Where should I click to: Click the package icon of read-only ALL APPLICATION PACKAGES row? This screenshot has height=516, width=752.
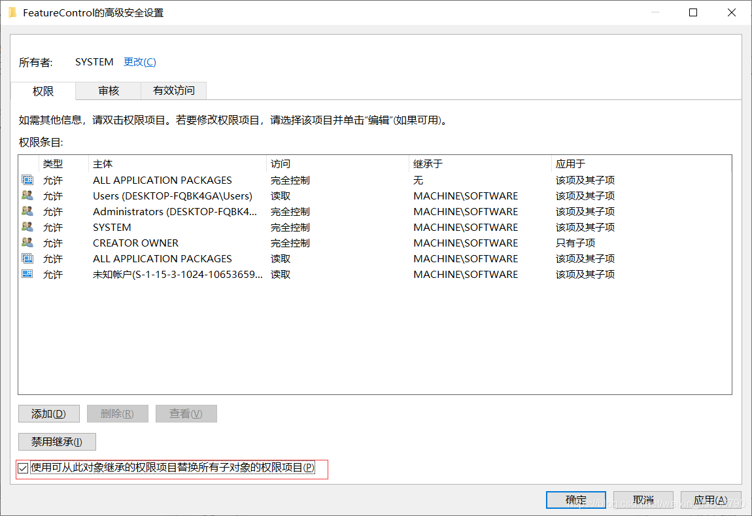click(x=27, y=258)
